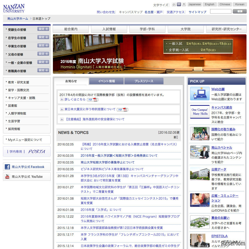Open 公開データ building thumbnail
The height and width of the screenshot is (249, 249).
pyautogui.click(x=200, y=174)
